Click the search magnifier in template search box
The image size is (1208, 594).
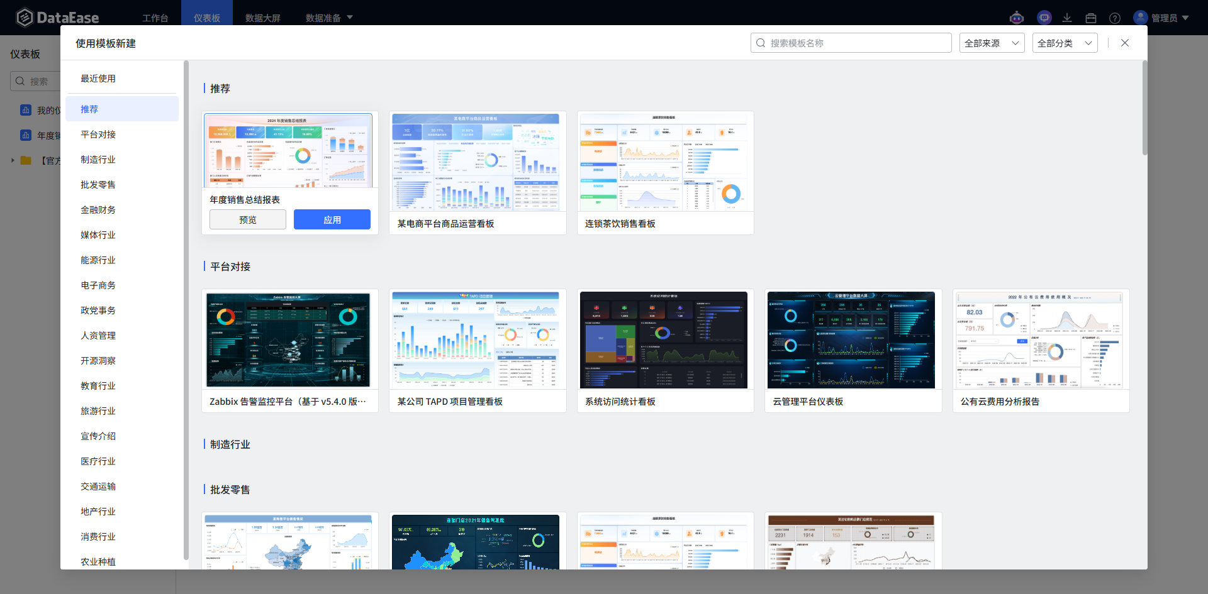click(x=761, y=43)
